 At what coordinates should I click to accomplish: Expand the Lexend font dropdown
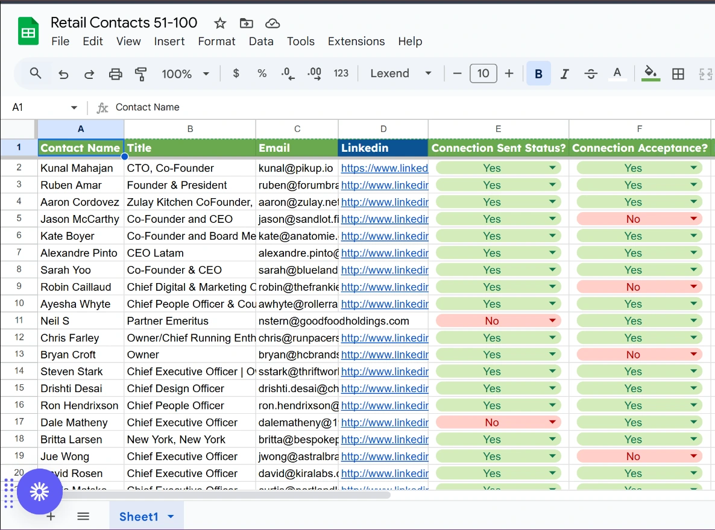401,73
